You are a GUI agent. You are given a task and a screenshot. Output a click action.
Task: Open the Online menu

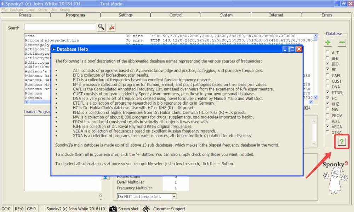43,10
